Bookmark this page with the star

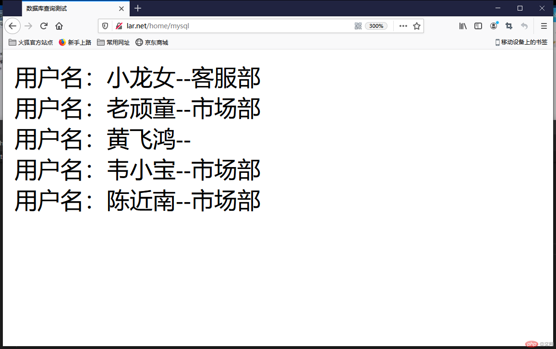point(417,26)
